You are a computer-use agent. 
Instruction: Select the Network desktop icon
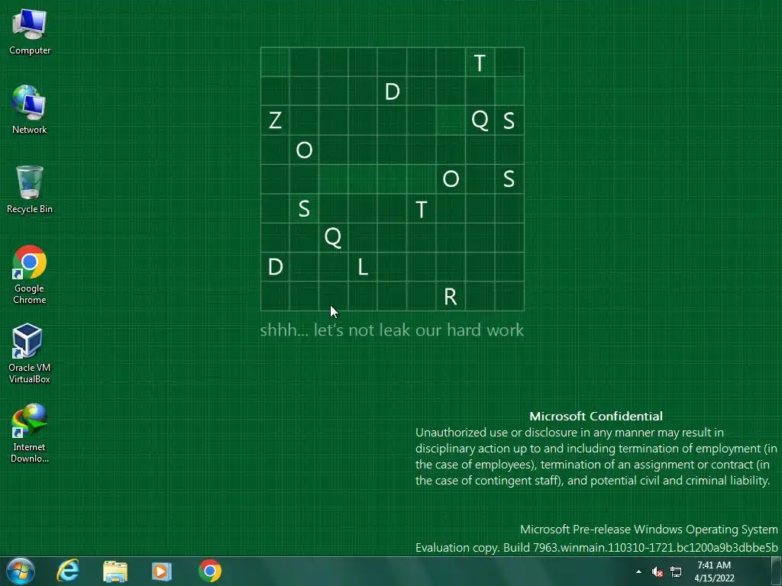click(30, 110)
